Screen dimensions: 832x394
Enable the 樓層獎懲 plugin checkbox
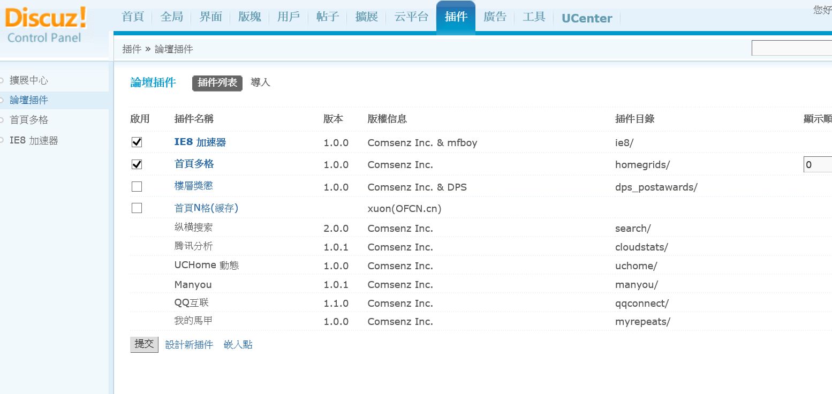pos(137,186)
